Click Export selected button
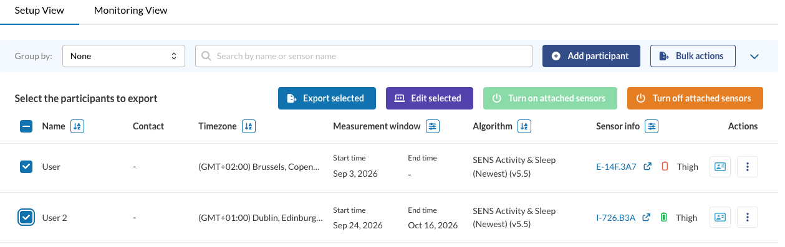Image resolution: width=785 pixels, height=247 pixels. [327, 98]
